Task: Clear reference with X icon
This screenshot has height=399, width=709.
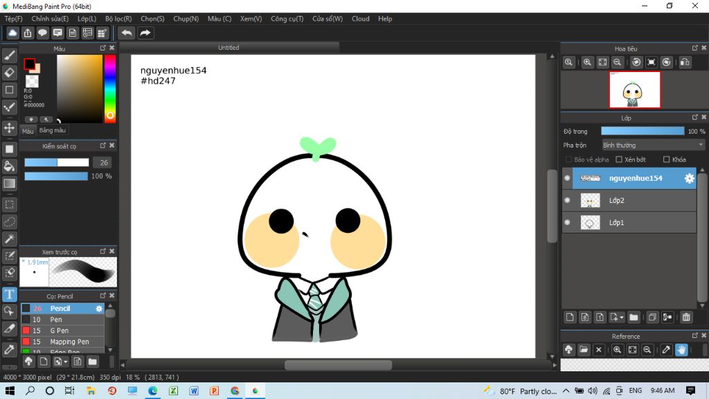Action: (599, 350)
